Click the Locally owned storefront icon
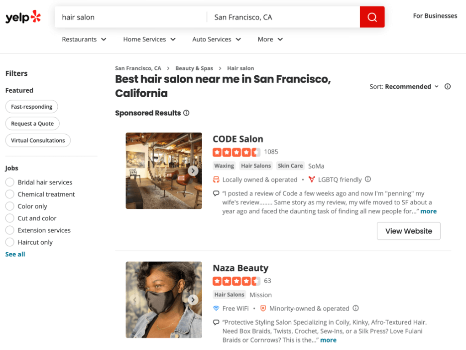 216,179
